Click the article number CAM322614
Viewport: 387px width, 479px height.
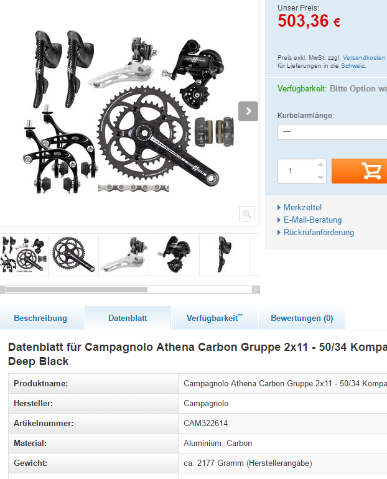tap(205, 424)
